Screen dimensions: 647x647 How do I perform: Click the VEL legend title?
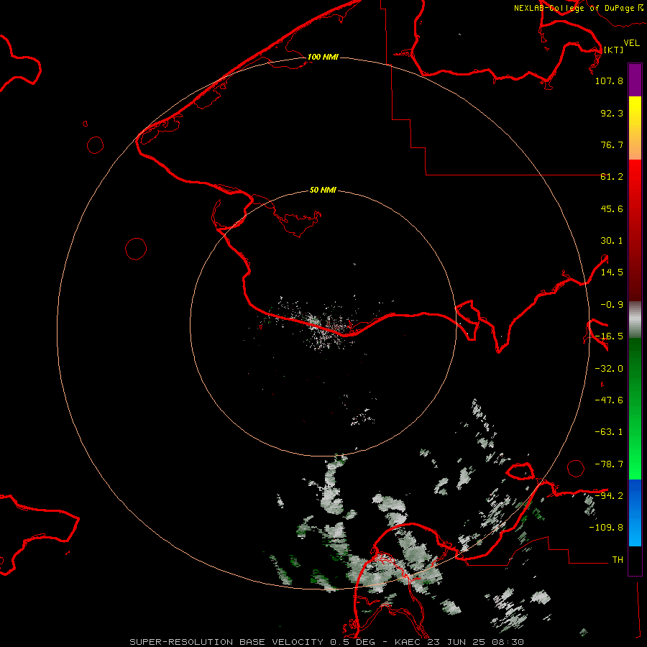click(x=631, y=43)
